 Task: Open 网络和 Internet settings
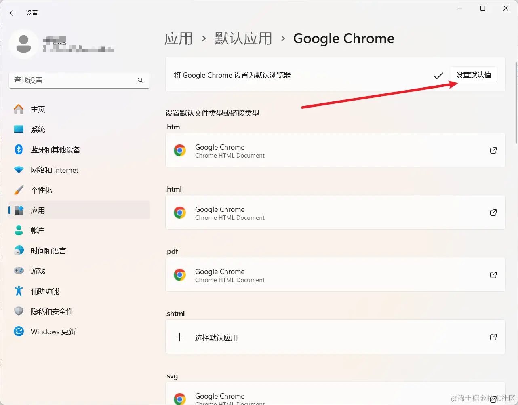click(x=79, y=170)
